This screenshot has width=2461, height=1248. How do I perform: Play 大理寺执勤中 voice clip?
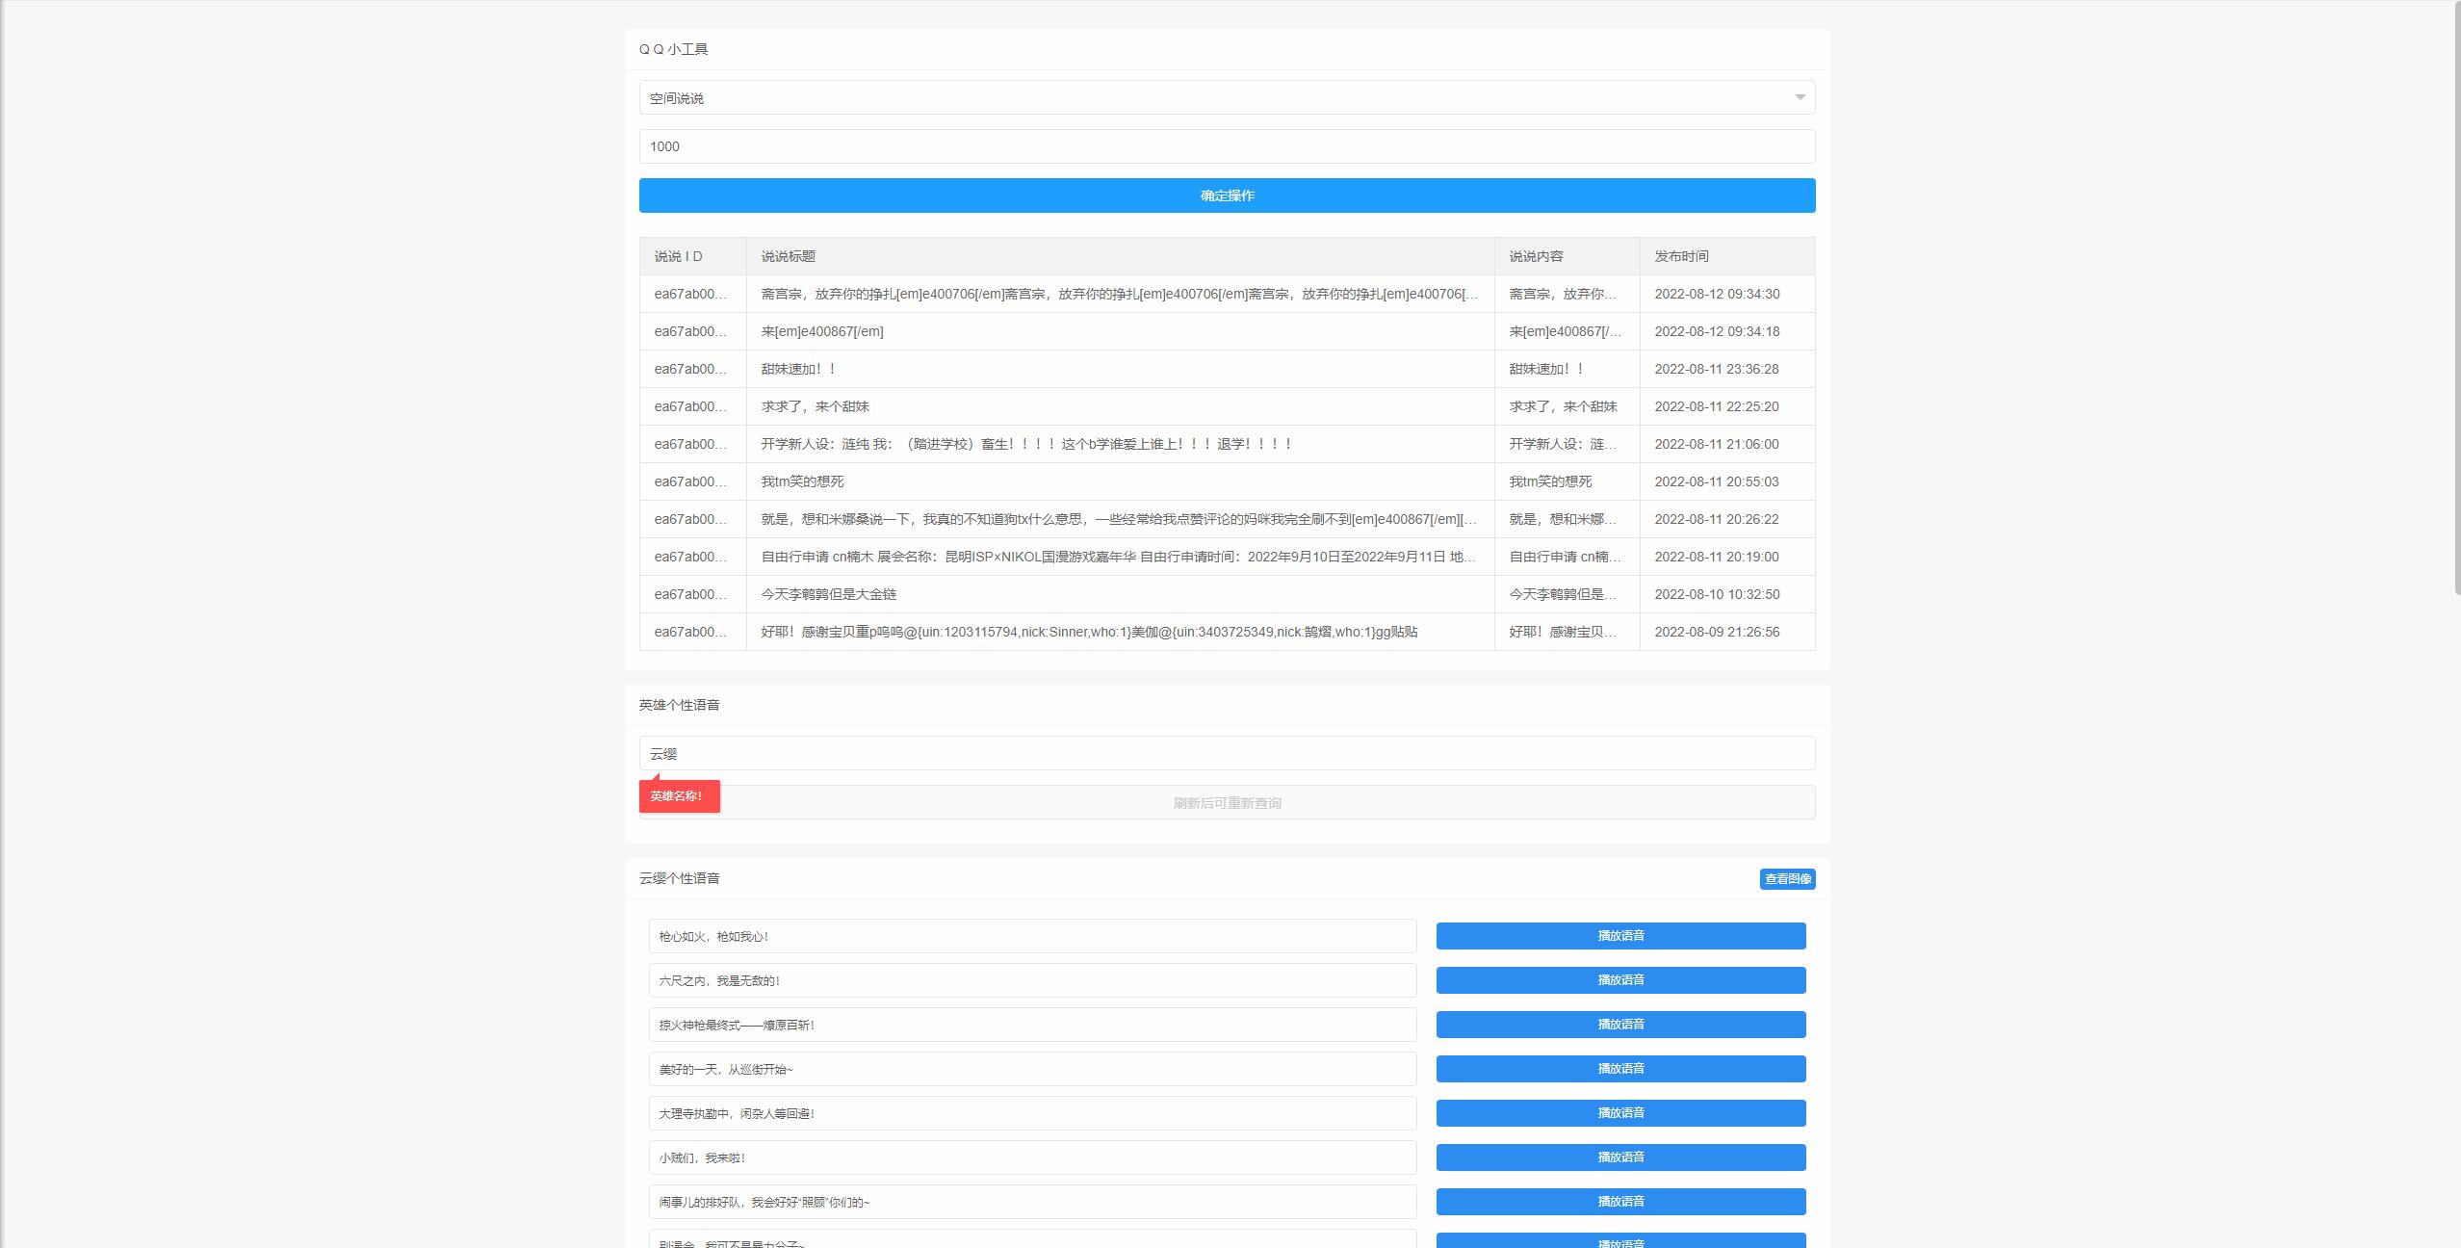coord(1621,1112)
